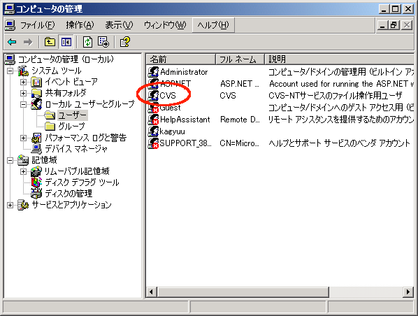Click the Refresh toolbar icon
The height and width of the screenshot is (316, 418).
pyautogui.click(x=87, y=42)
